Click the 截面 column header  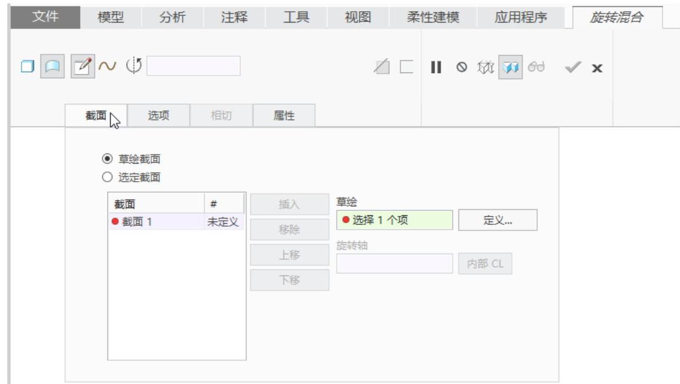point(156,204)
